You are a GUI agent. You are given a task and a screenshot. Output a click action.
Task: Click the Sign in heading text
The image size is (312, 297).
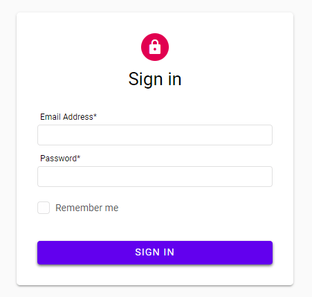[155, 79]
